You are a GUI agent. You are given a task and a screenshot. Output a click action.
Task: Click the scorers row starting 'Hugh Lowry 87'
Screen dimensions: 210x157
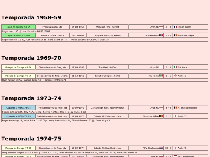105,31
